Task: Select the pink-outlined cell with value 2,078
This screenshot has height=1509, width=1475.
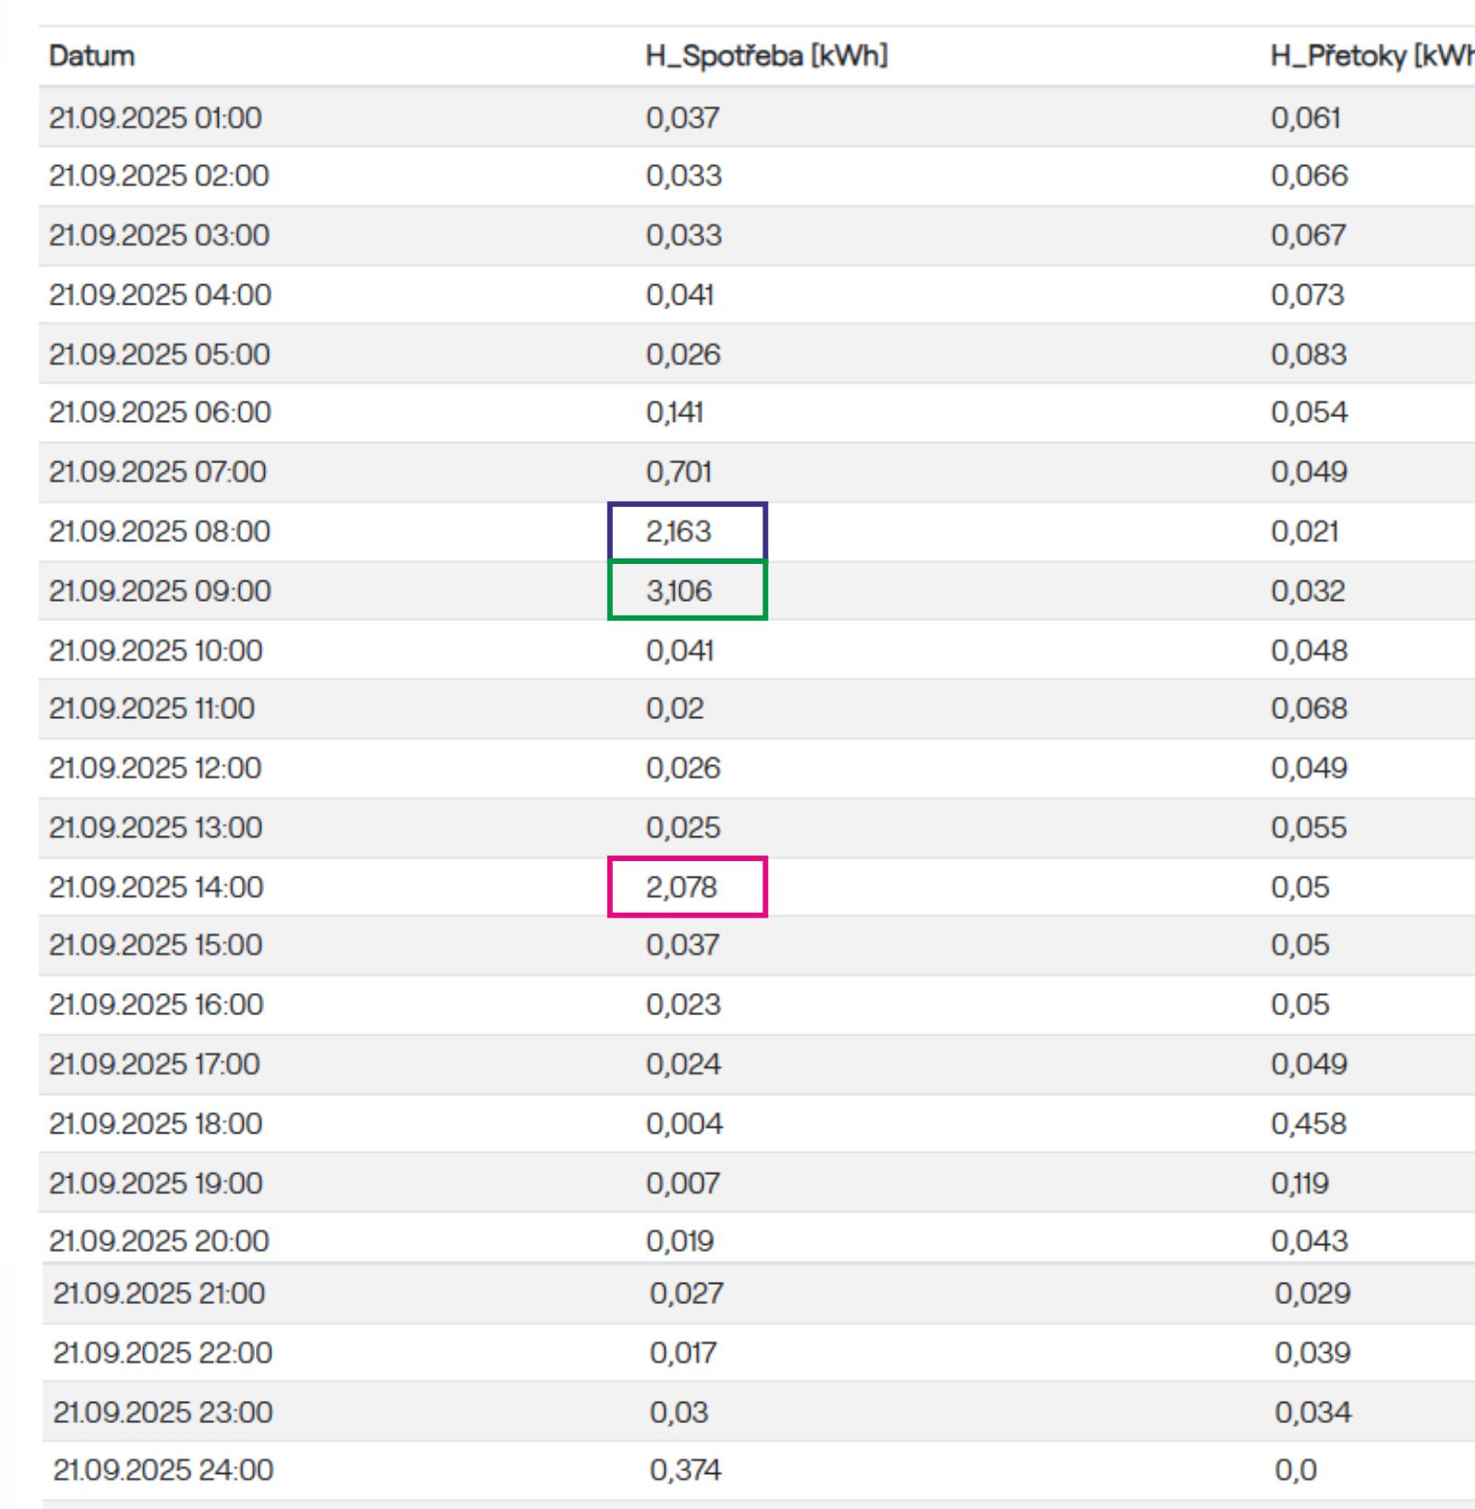Action: coord(687,887)
